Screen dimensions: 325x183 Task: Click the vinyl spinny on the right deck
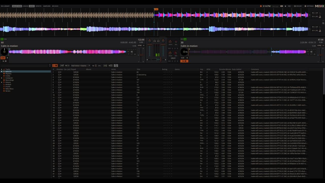184,52
